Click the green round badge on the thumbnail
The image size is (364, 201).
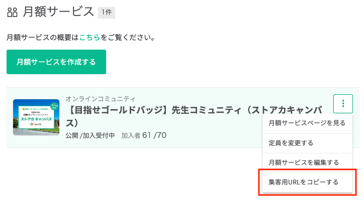55,106
